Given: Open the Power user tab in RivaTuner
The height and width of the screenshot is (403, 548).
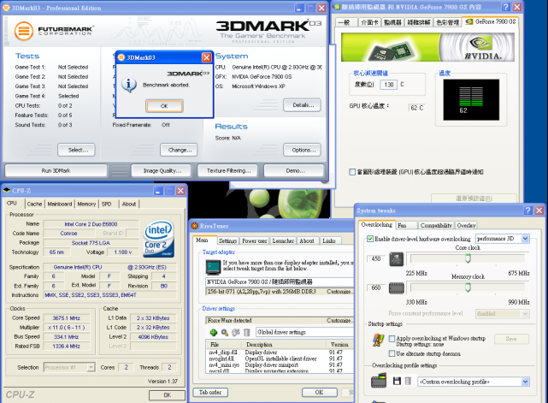Looking at the screenshot, I should (255, 240).
